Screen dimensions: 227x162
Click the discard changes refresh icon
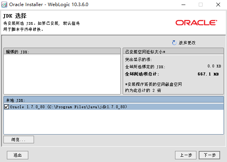pos(174,43)
